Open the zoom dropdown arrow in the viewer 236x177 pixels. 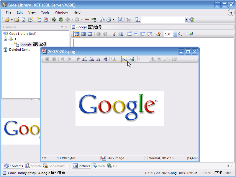(x=118, y=59)
